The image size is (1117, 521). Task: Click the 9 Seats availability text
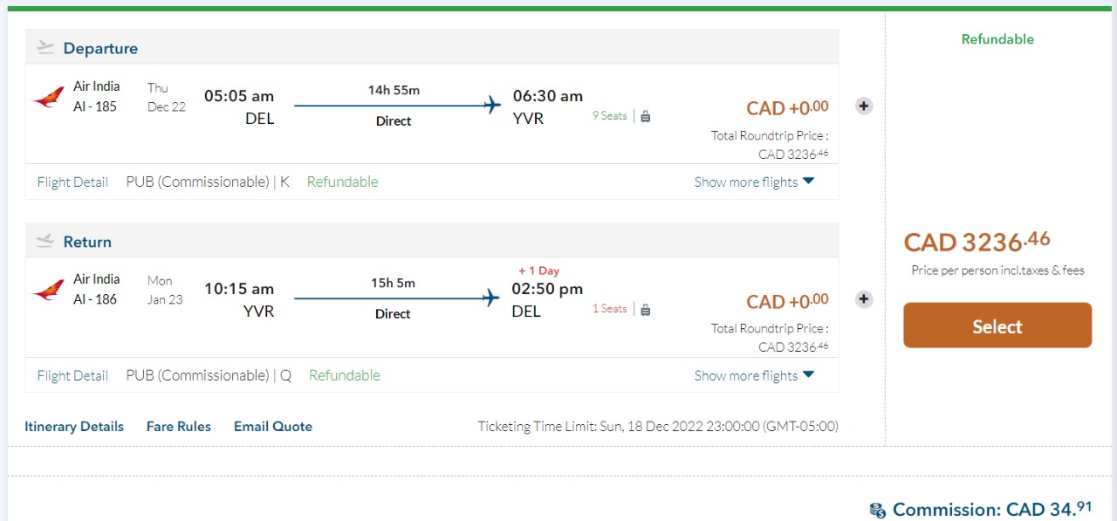[x=609, y=115]
